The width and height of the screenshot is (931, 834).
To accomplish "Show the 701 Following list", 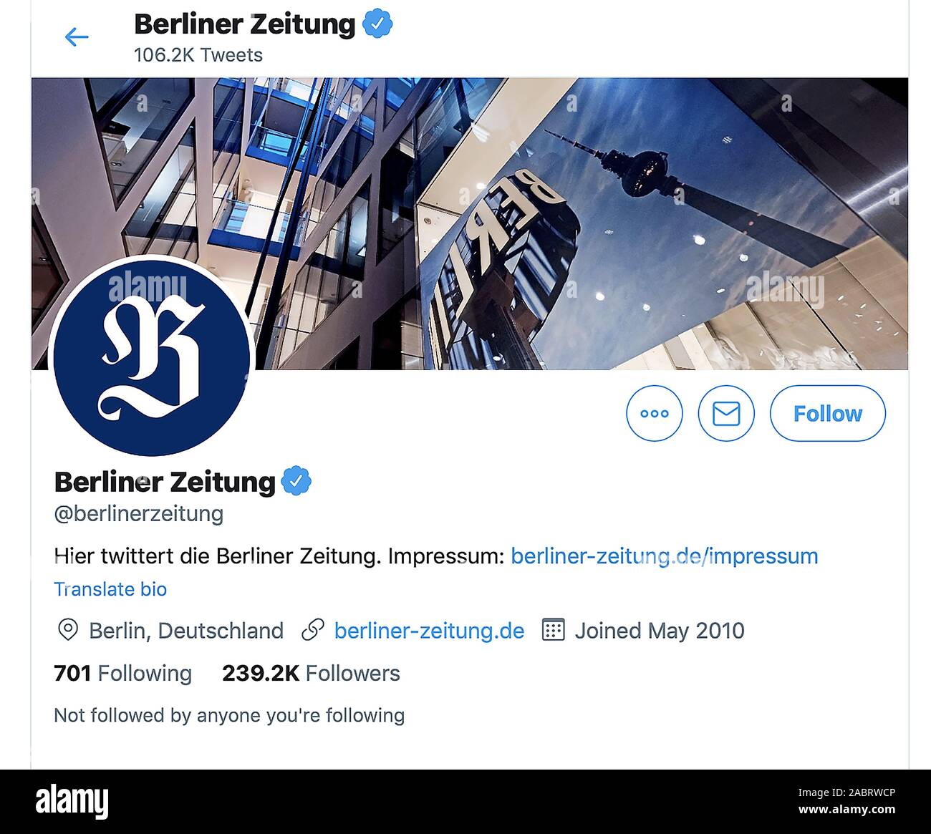I will 123,673.
